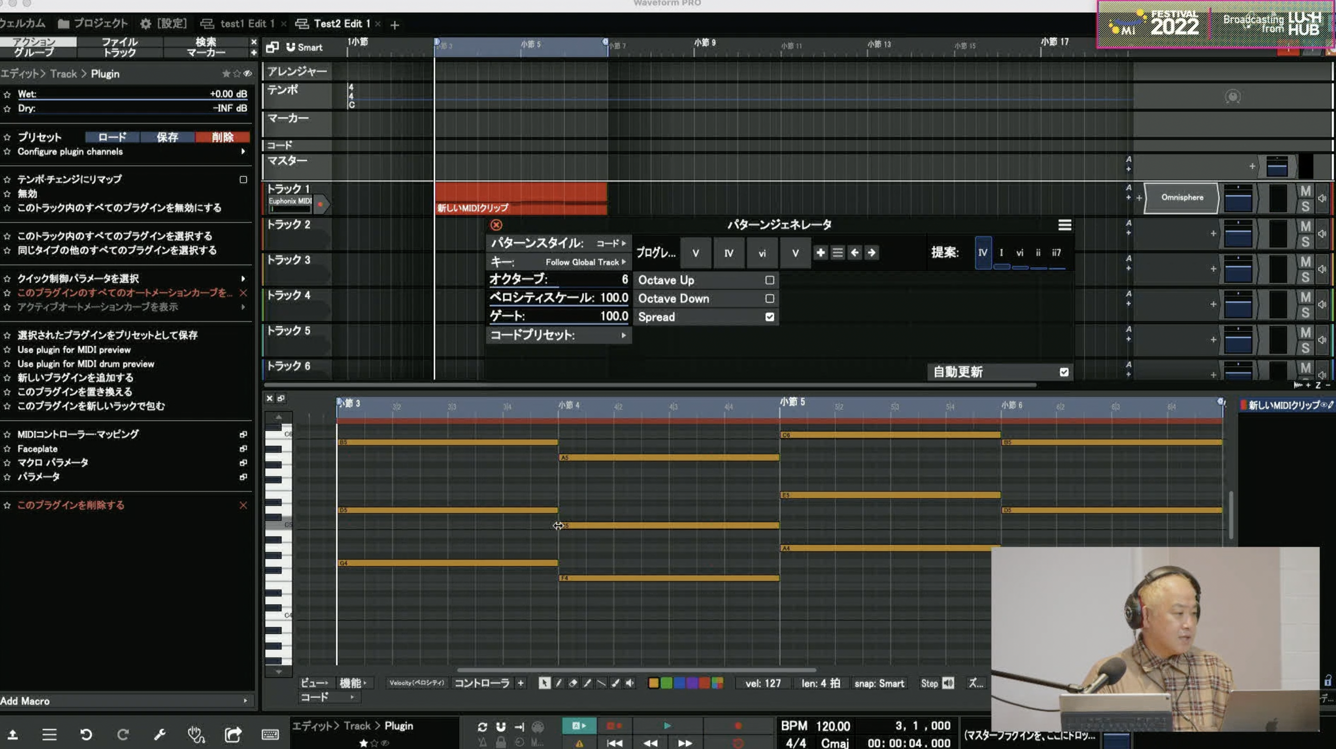This screenshot has width=1336, height=749.
Task: Add a chord with the plus icon in progression
Action: [821, 252]
